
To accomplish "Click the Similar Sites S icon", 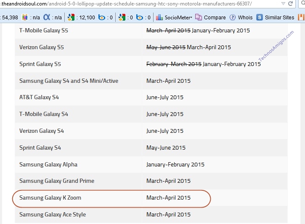I will pos(260,17).
